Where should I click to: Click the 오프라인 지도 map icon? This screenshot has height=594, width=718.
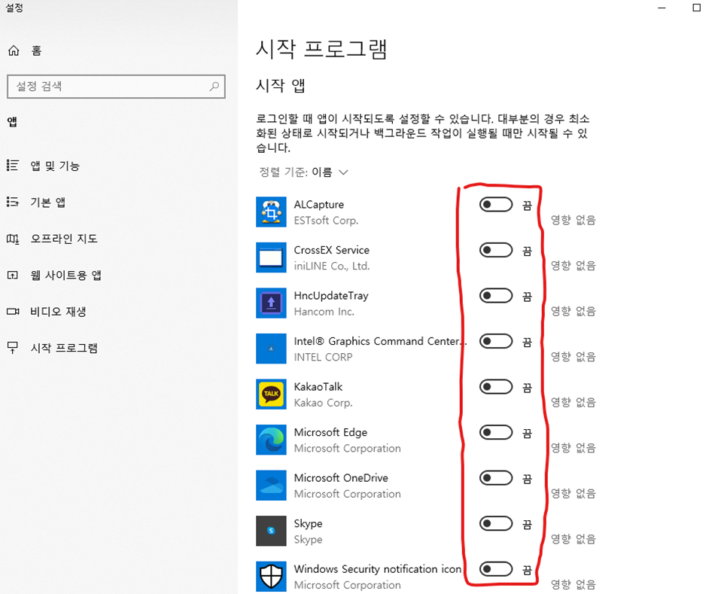pos(13,239)
